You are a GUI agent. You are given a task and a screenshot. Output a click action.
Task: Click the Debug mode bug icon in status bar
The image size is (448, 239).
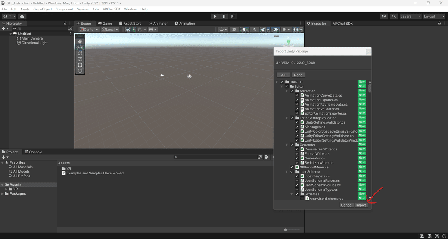click(x=421, y=236)
